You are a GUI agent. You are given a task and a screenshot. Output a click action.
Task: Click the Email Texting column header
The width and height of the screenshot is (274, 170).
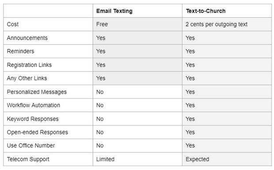coord(114,11)
